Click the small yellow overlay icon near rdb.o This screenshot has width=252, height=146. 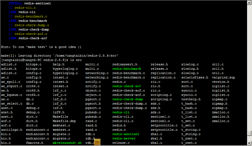coord(97,142)
